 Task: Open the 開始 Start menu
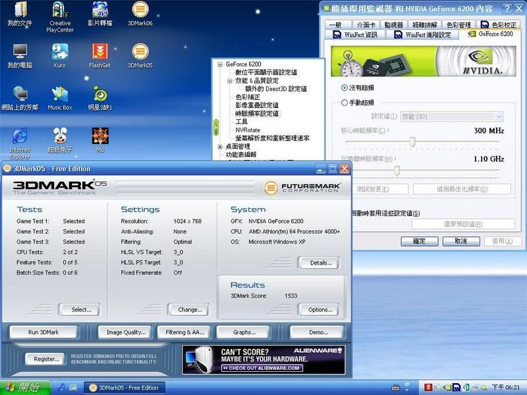pyautogui.click(x=25, y=388)
